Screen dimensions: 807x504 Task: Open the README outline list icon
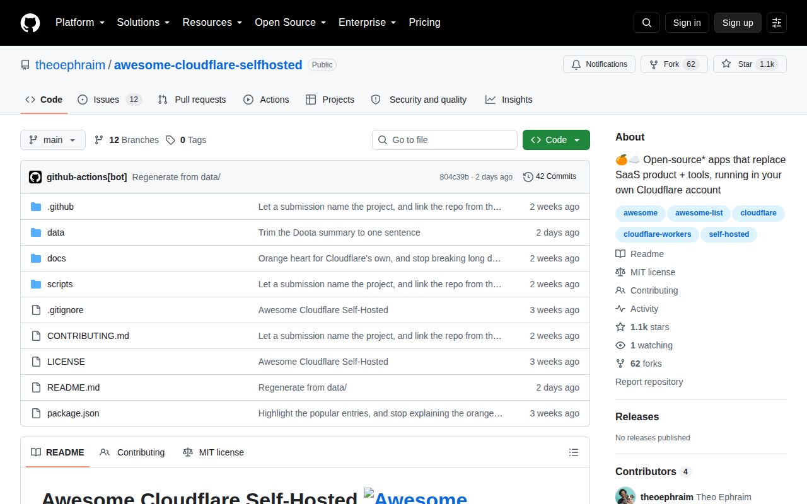tap(574, 452)
